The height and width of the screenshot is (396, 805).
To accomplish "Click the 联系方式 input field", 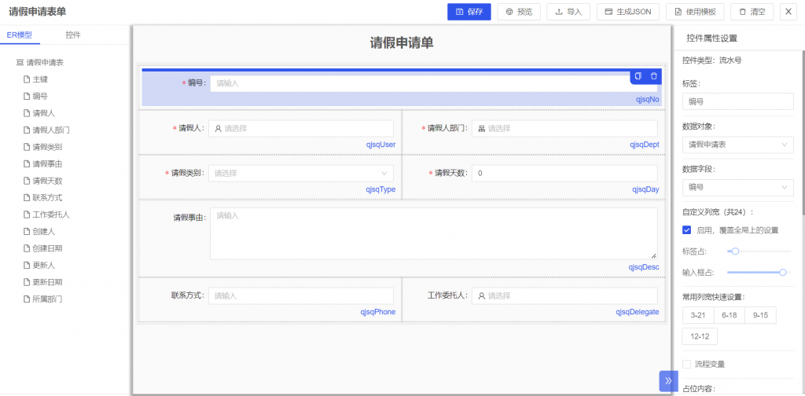I will point(301,296).
